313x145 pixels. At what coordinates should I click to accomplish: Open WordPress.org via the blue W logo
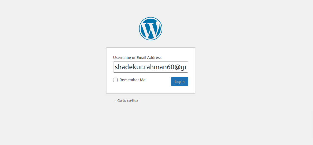point(150,29)
